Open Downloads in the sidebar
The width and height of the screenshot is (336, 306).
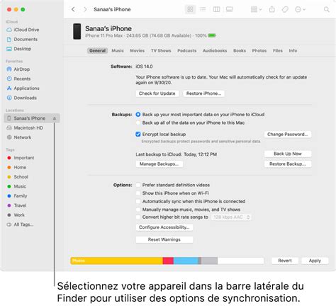[22, 98]
